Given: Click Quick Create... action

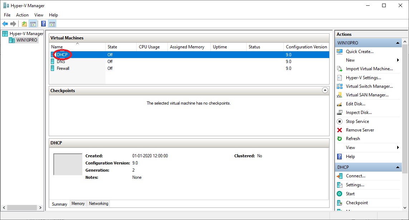Looking at the screenshot, I should tap(360, 52).
